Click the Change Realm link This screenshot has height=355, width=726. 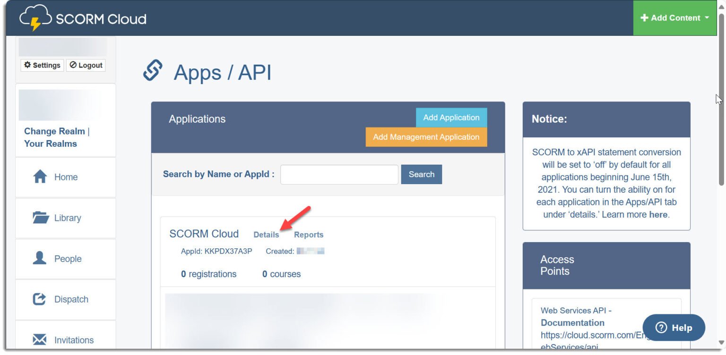click(53, 131)
